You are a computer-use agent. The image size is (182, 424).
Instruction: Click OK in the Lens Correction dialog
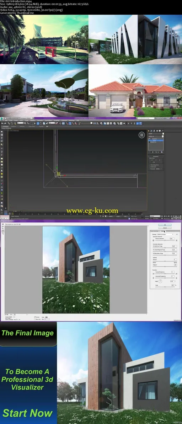coord(165,225)
